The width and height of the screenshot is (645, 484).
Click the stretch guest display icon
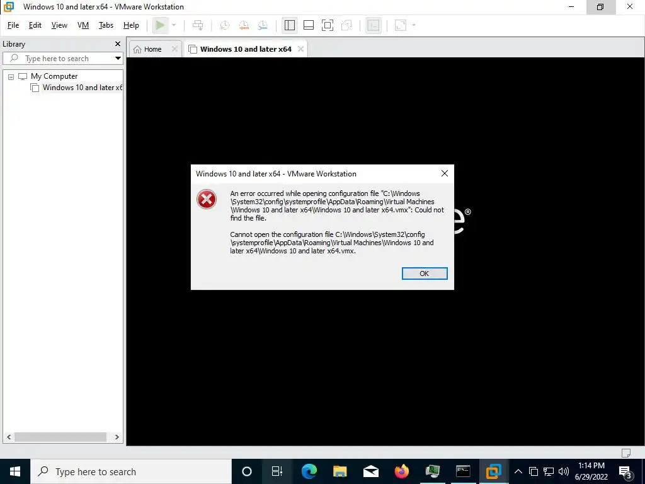click(x=401, y=25)
